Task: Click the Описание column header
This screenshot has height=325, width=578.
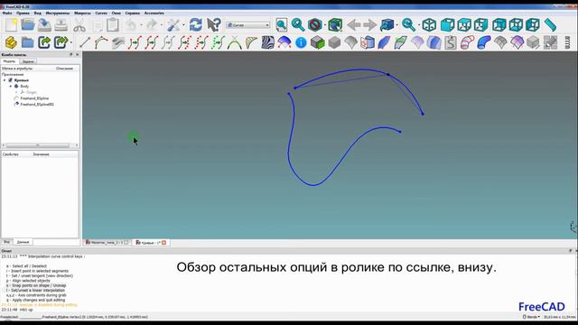Action: pos(64,69)
